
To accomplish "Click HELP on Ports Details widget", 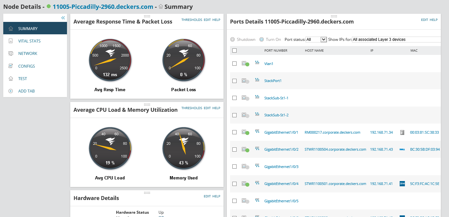I will 434,20.
